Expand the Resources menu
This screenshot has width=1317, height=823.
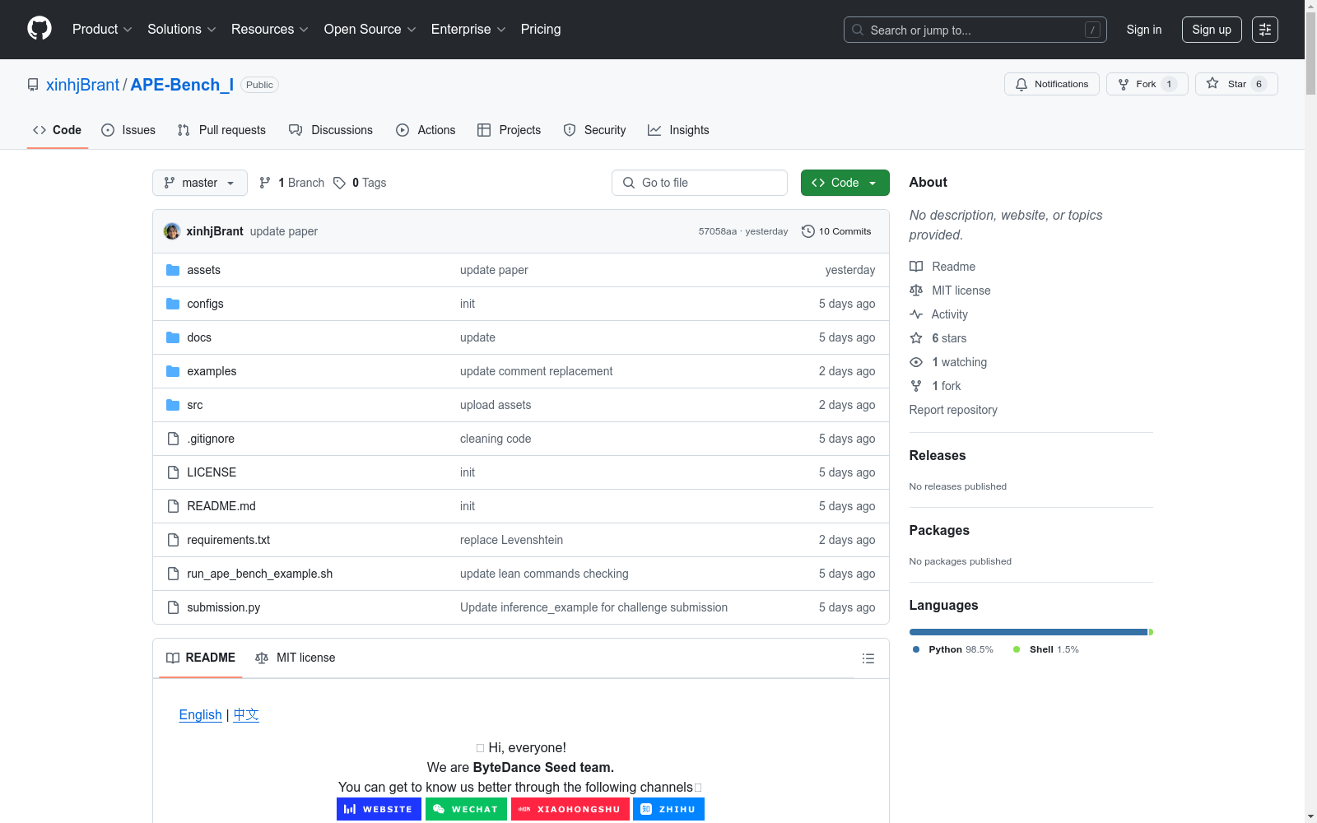(x=270, y=30)
